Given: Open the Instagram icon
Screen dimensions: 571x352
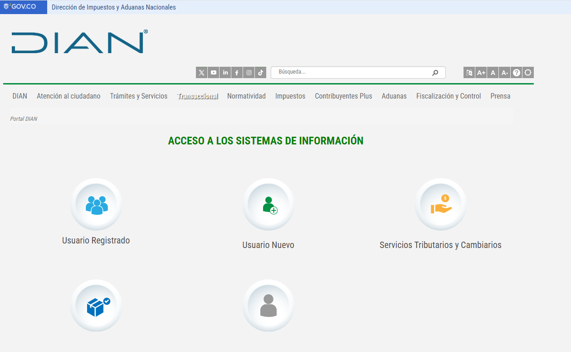Looking at the screenshot, I should coord(249,73).
